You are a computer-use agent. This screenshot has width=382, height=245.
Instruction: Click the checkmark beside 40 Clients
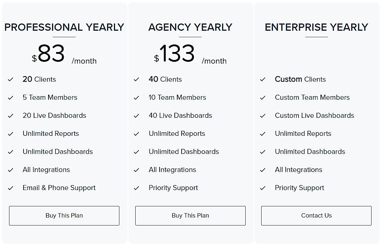137,79
